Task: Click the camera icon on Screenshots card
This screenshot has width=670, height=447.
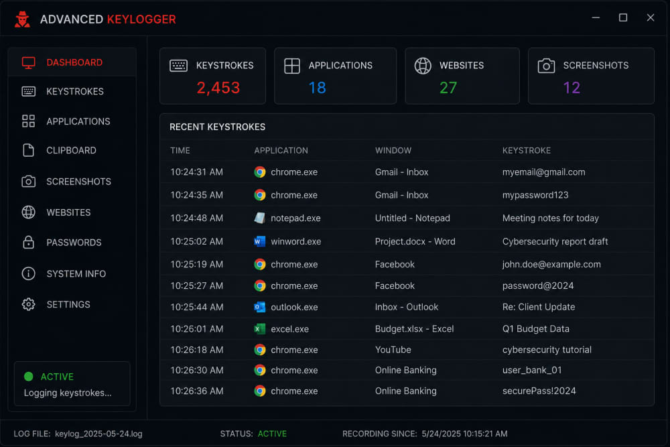Action: (546, 66)
